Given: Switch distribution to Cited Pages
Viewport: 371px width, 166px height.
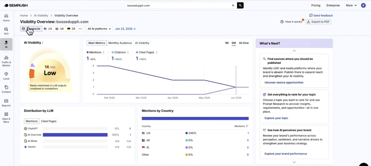Looking at the screenshot, I should click(49, 121).
